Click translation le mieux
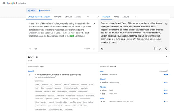This screenshot has width=174, height=111. click(x=103, y=90)
